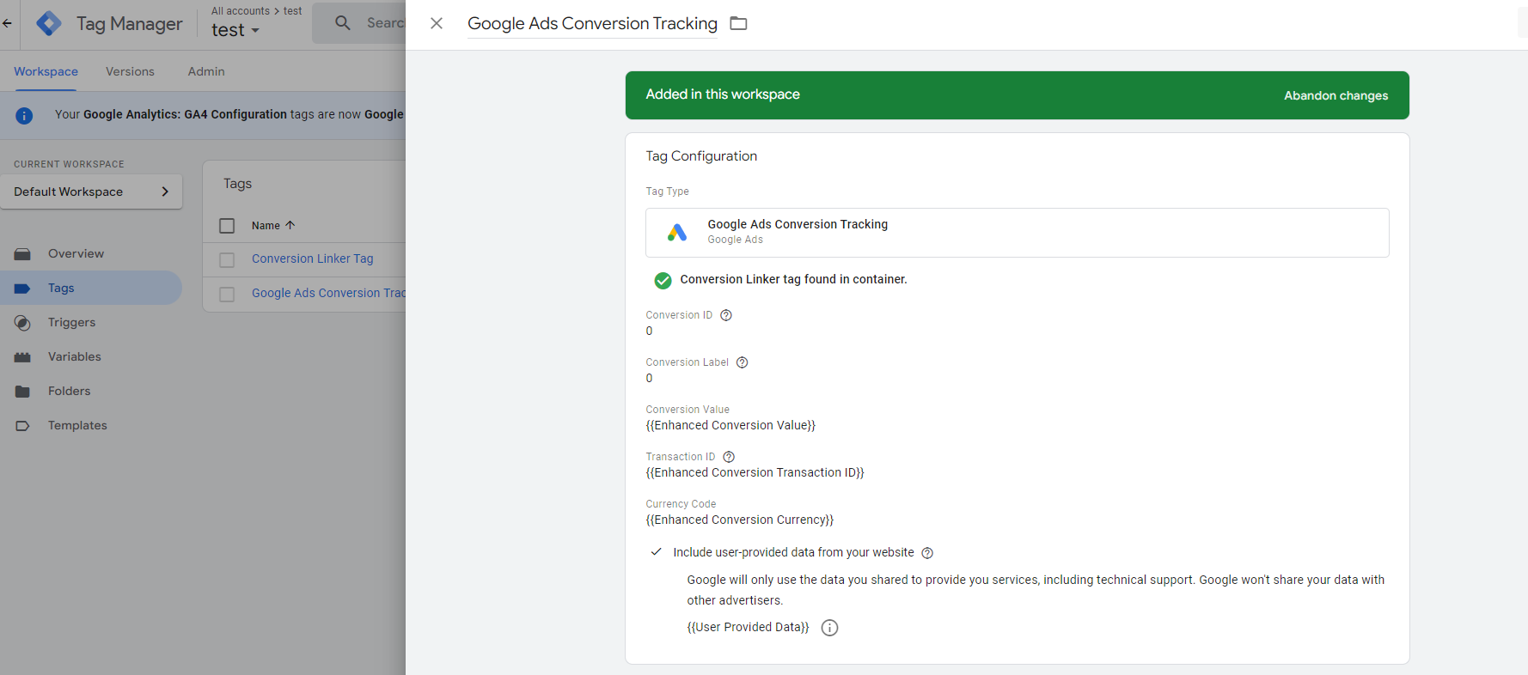Open the Conversion Linker Tag link

[312, 258]
